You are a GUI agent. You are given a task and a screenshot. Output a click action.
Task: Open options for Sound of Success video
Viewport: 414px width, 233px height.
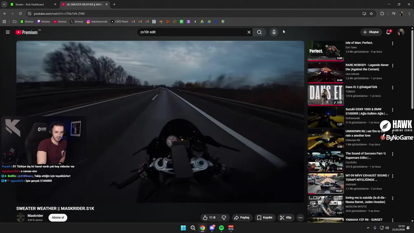click(393, 154)
